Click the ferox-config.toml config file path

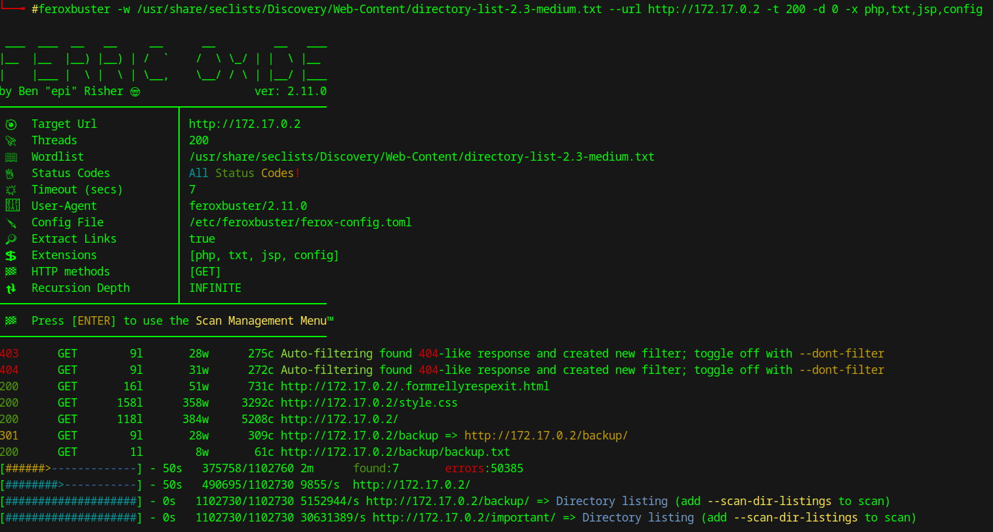[x=300, y=222]
